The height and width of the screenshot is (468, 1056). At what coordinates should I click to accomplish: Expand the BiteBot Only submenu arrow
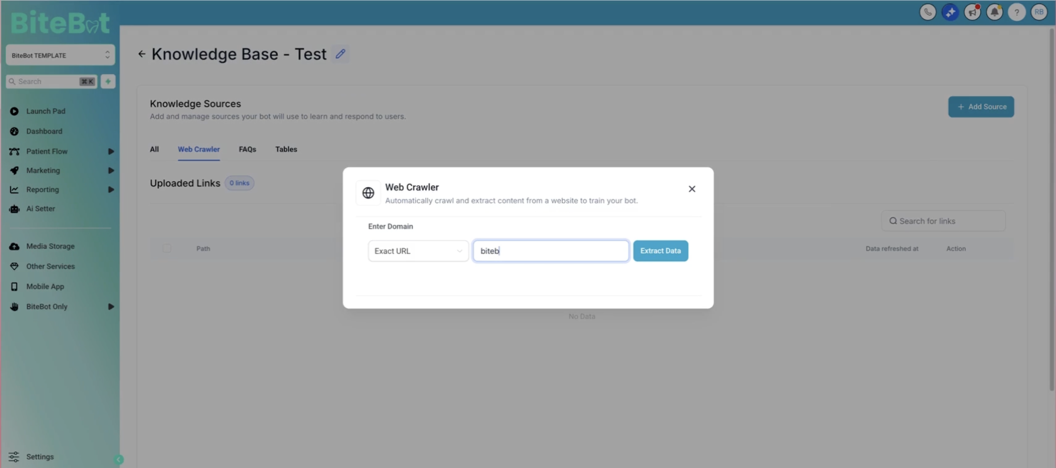pyautogui.click(x=111, y=307)
